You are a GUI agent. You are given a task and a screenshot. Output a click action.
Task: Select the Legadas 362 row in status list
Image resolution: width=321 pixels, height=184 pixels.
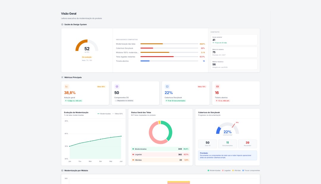[x=160, y=155]
